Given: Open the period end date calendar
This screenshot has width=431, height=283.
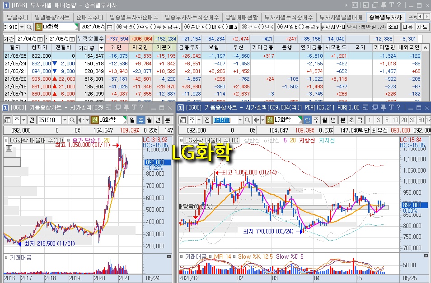Looking at the screenshot, I should click(72, 39).
